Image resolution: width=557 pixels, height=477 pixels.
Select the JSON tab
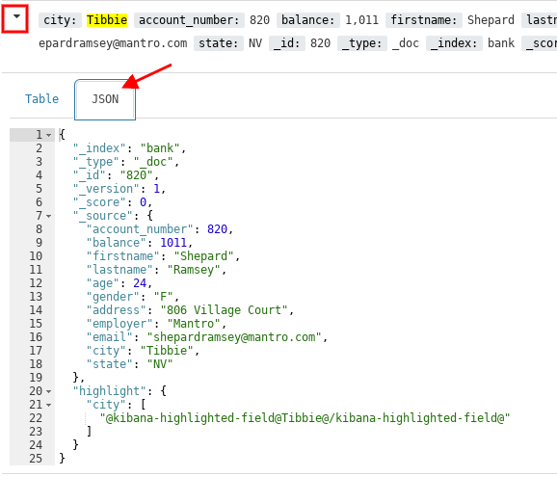(x=105, y=99)
